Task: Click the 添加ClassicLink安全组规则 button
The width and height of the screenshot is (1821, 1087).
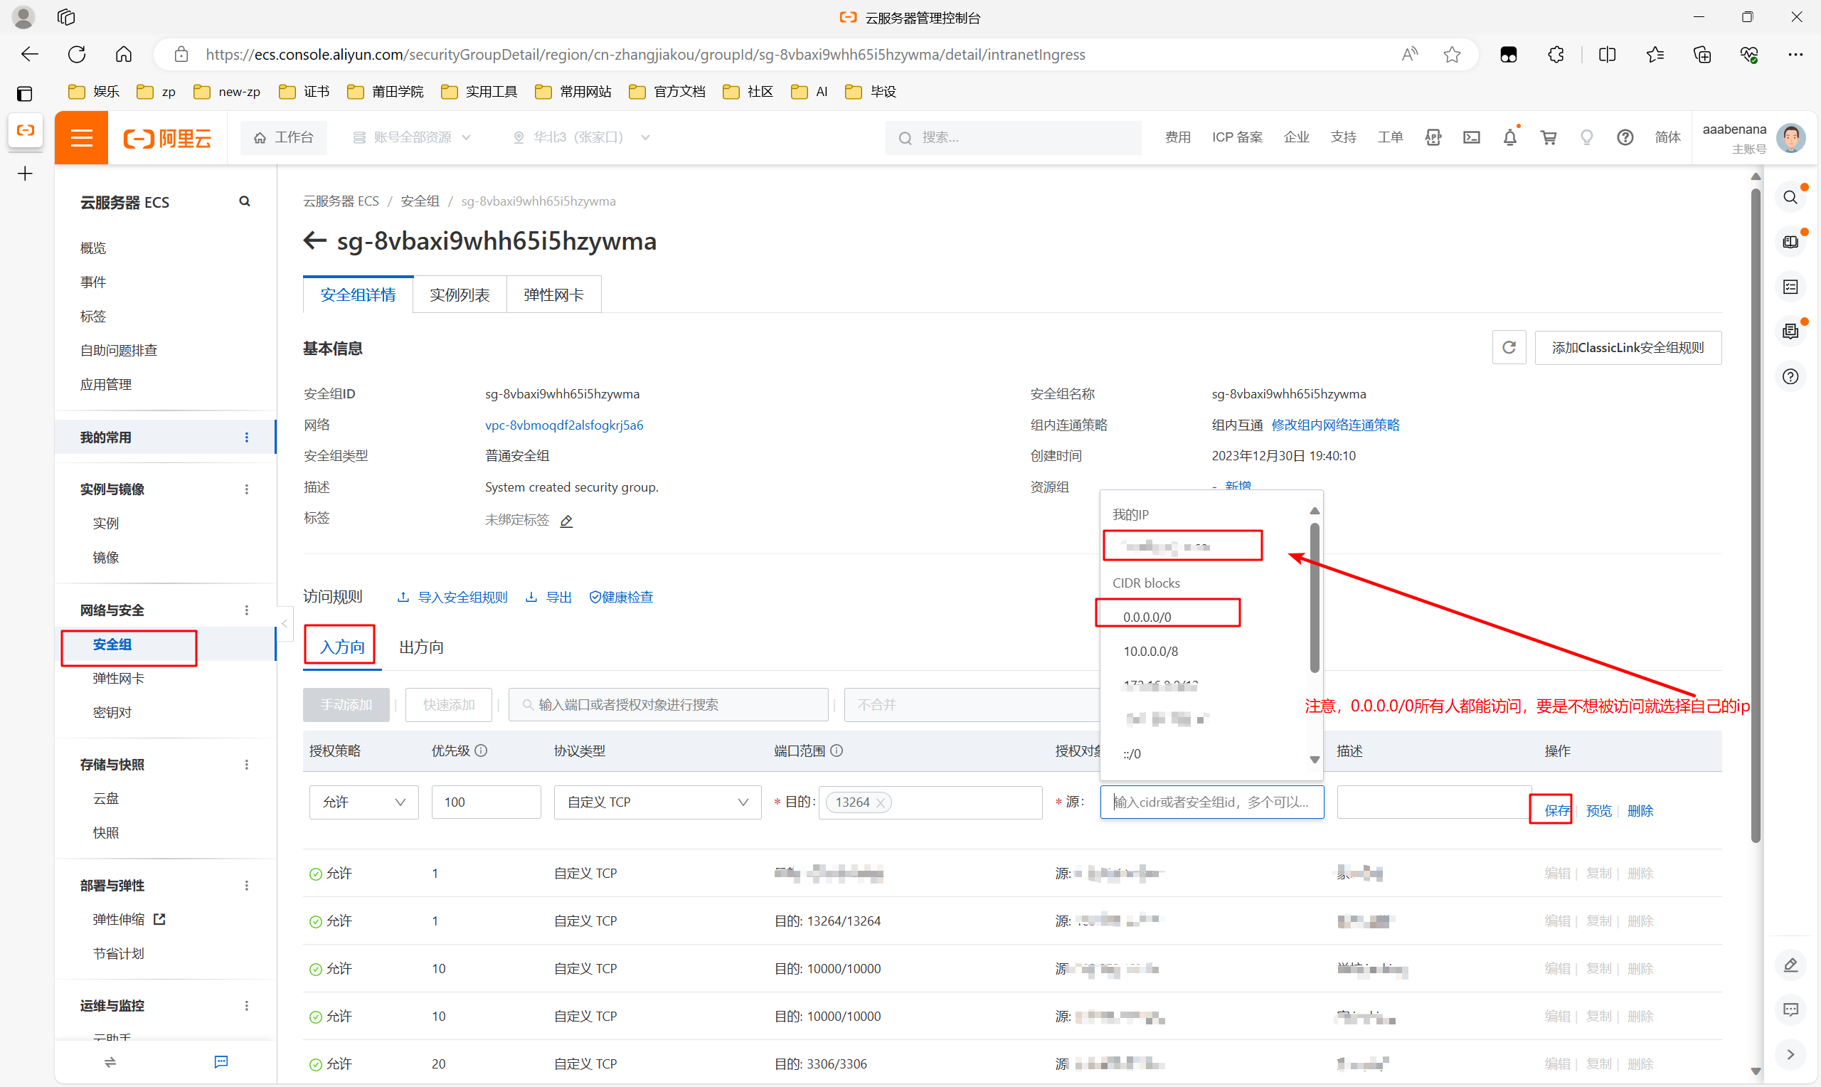Action: (x=1627, y=348)
